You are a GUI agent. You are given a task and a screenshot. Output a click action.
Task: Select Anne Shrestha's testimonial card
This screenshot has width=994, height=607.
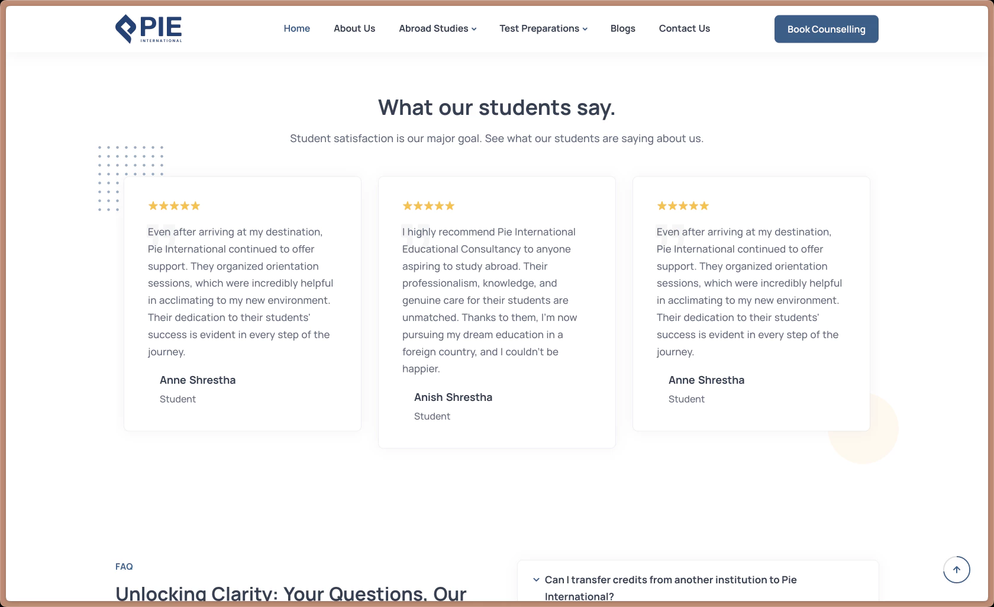(242, 303)
